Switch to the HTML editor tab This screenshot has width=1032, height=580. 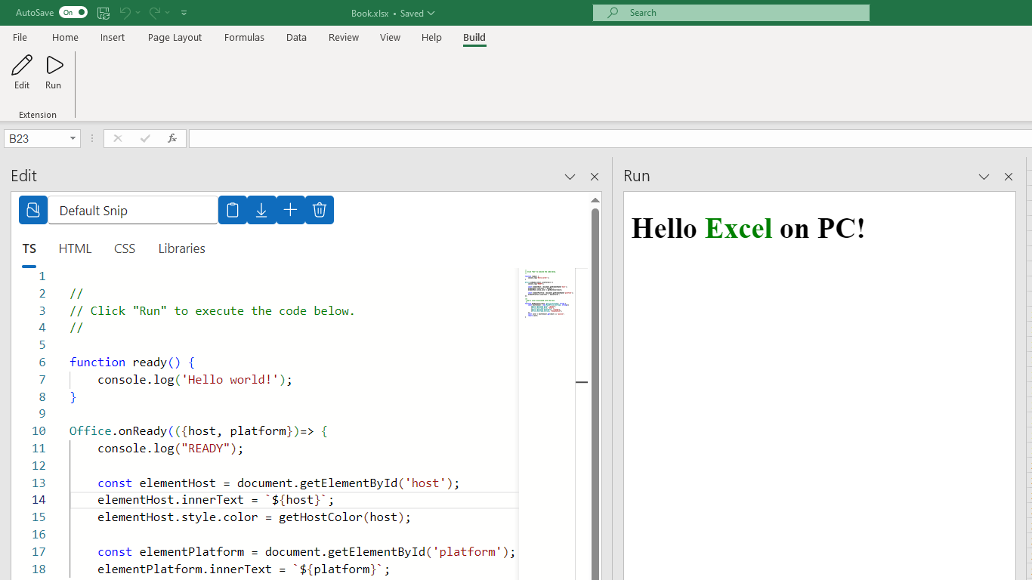coord(76,249)
